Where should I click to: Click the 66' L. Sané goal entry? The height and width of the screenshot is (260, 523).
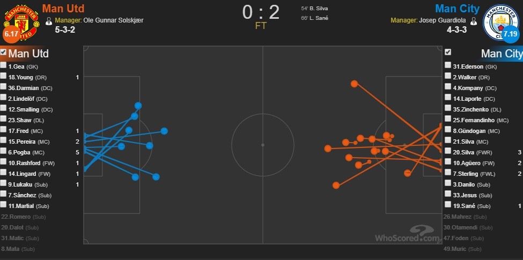pos(315,18)
